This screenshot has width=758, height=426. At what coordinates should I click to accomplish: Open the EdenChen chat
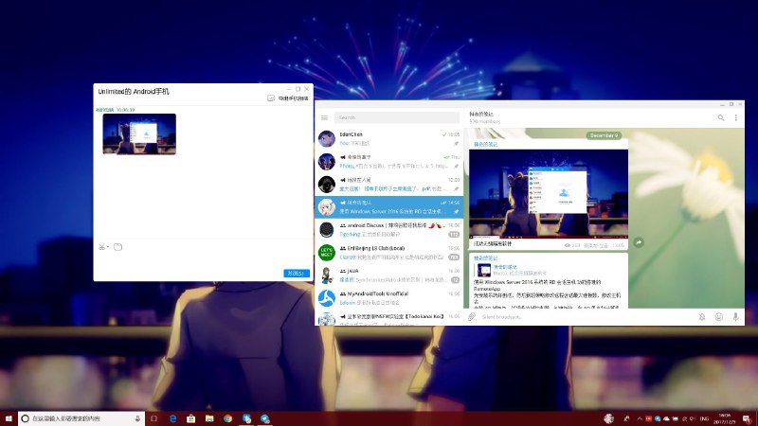click(x=388, y=138)
